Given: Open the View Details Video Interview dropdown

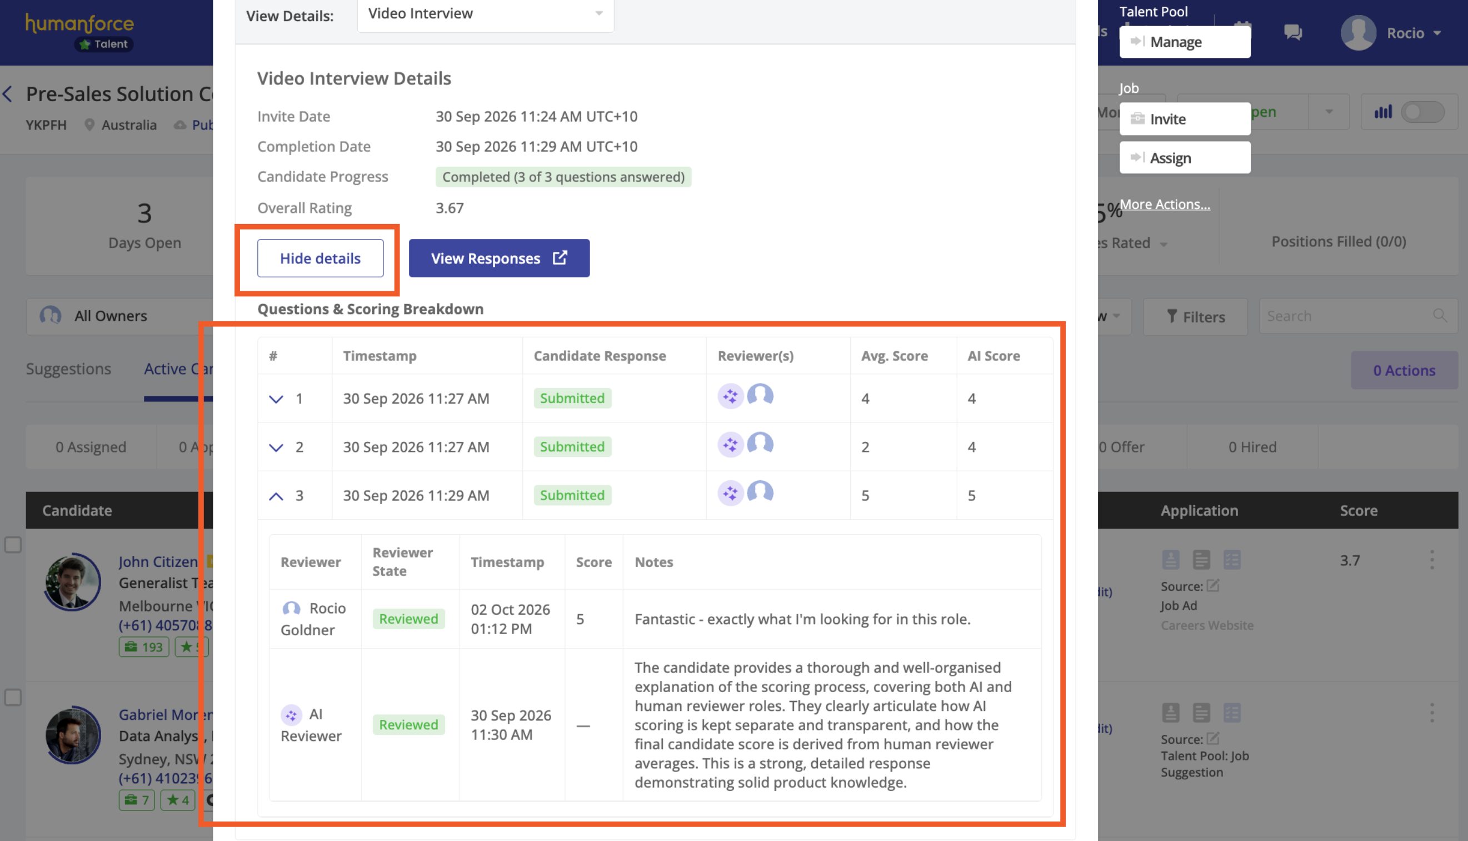Looking at the screenshot, I should pyautogui.click(x=486, y=14).
